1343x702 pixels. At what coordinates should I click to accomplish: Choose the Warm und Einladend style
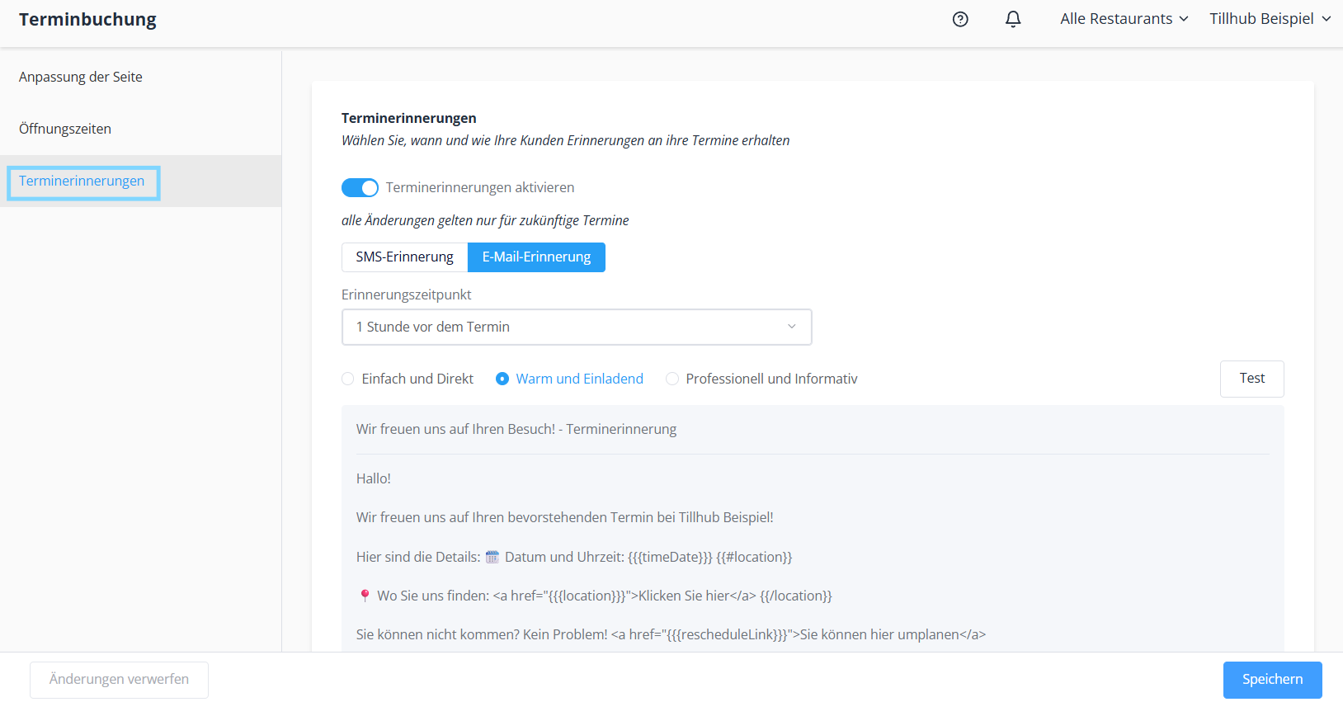coord(502,379)
